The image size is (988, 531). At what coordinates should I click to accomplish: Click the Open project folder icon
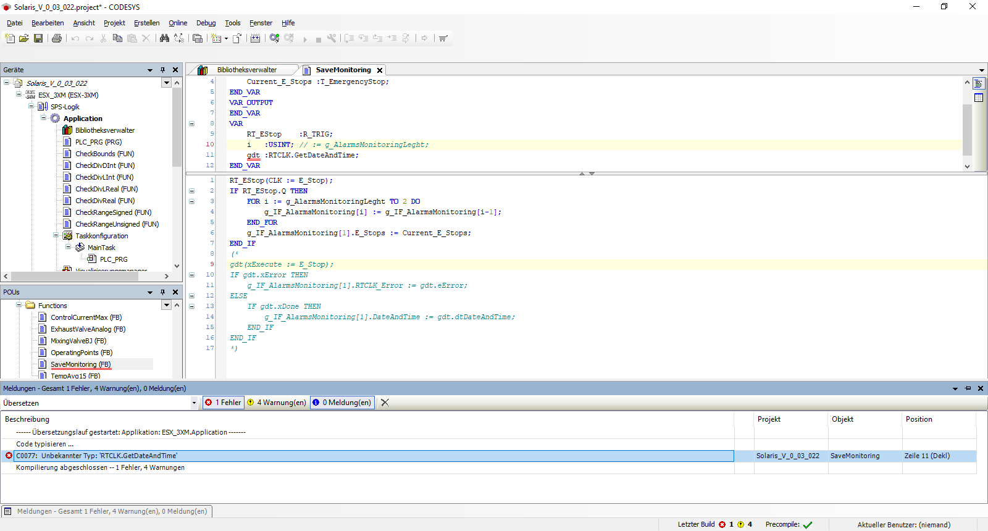pos(24,38)
